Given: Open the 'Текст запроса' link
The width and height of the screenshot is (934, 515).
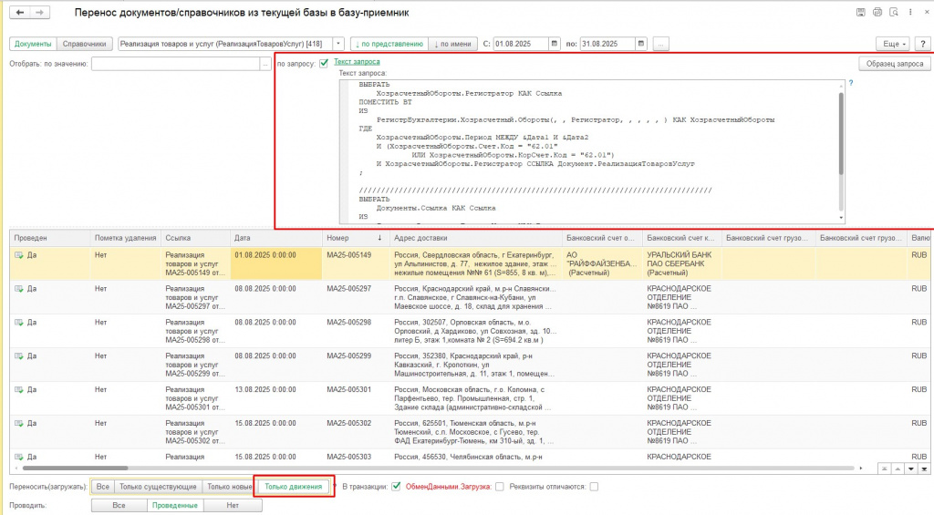Looking at the screenshot, I should point(357,61).
